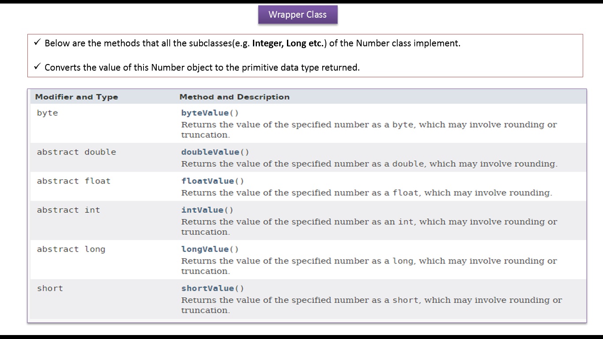Click the "abstract int" type cell
Image resolution: width=603 pixels, height=339 pixels.
pos(68,210)
